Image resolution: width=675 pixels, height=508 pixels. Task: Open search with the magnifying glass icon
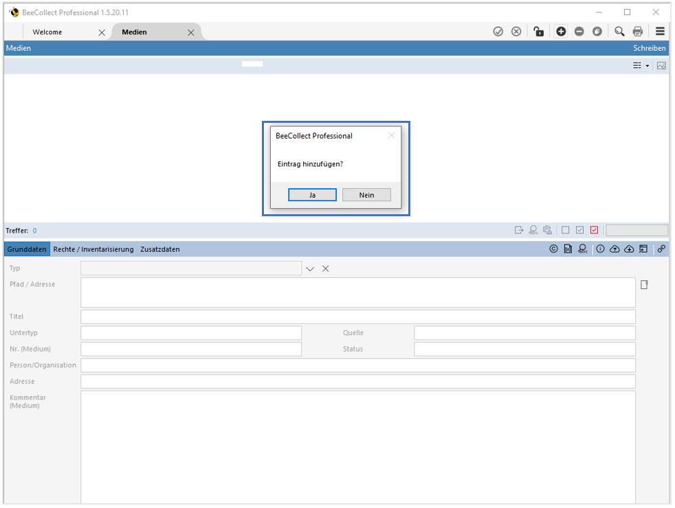coord(619,32)
